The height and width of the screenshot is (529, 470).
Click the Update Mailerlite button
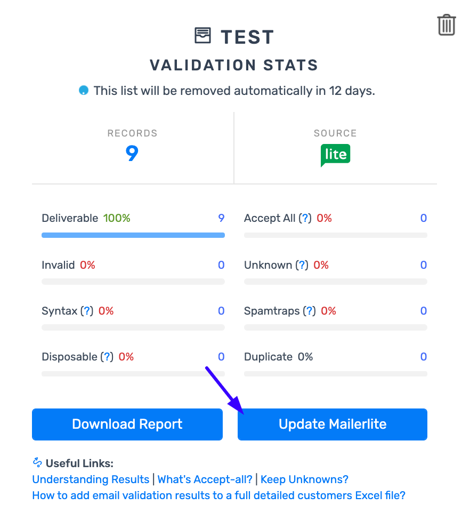(333, 424)
